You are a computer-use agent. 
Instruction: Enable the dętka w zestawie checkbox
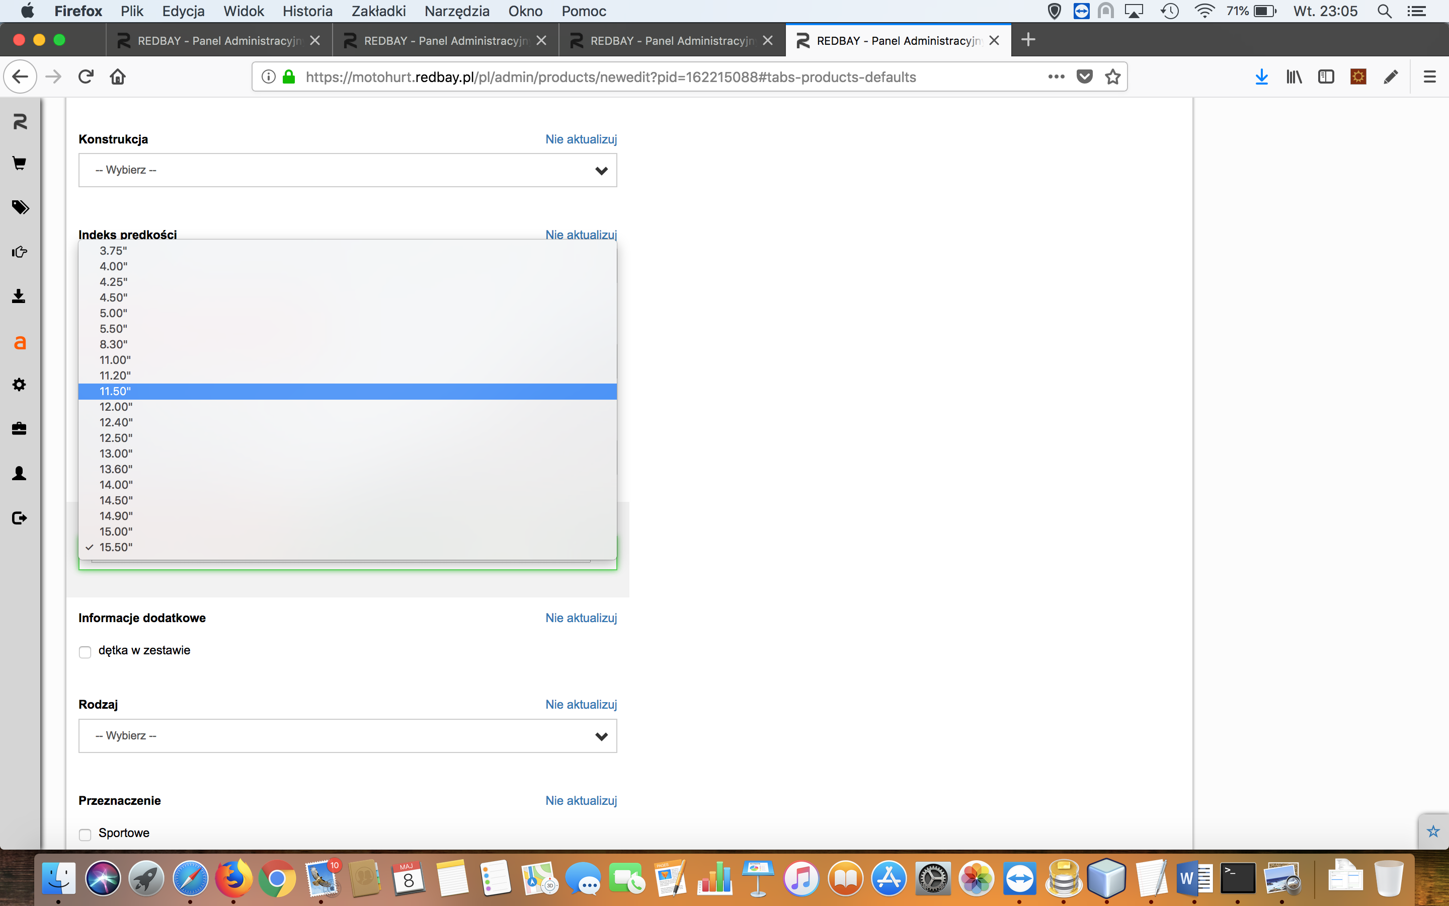click(x=85, y=652)
